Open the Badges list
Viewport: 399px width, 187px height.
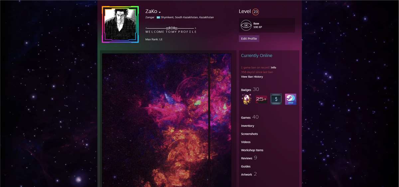[246, 90]
